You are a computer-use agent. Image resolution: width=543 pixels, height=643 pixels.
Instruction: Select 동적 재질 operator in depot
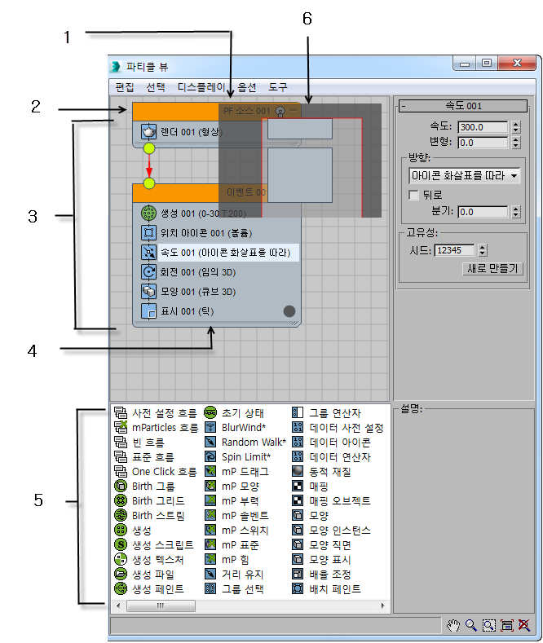click(321, 472)
